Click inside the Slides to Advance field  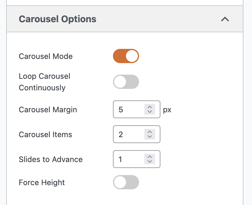pyautogui.click(x=130, y=159)
